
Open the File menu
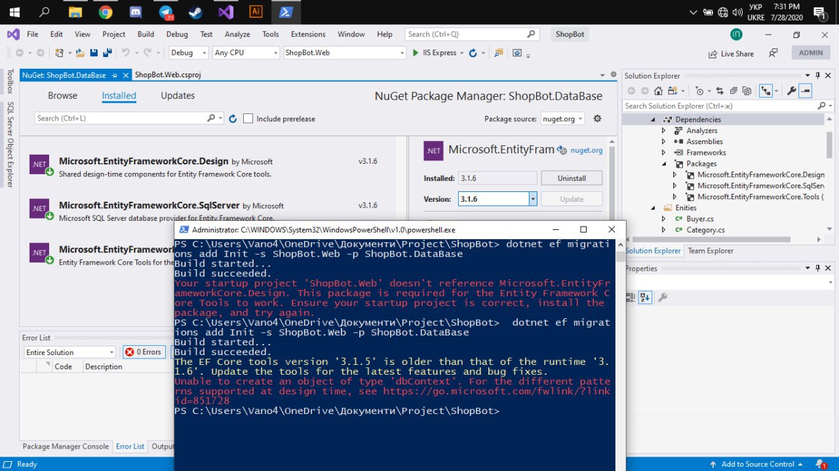pyautogui.click(x=33, y=34)
